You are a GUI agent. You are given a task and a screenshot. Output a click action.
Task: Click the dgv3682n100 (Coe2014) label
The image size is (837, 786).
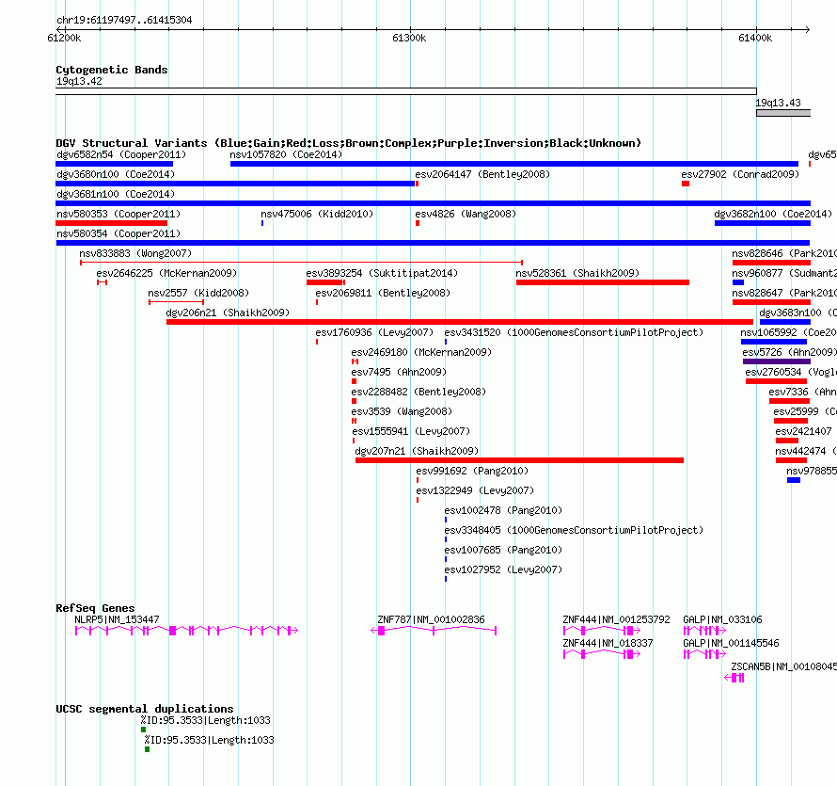point(773,215)
